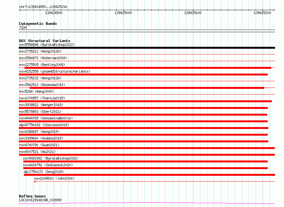Open the esv2275505 (Bentley2008) variant label
The height and width of the screenshot is (207, 284).
pyautogui.click(x=42, y=65)
